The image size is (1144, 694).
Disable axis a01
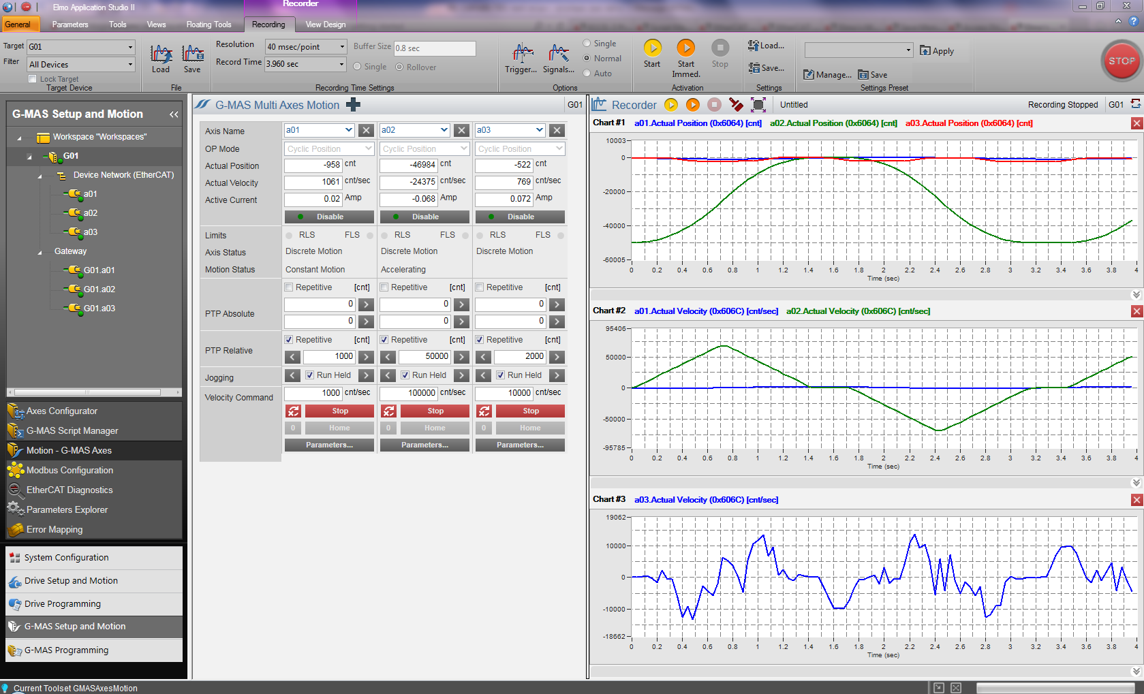click(329, 217)
